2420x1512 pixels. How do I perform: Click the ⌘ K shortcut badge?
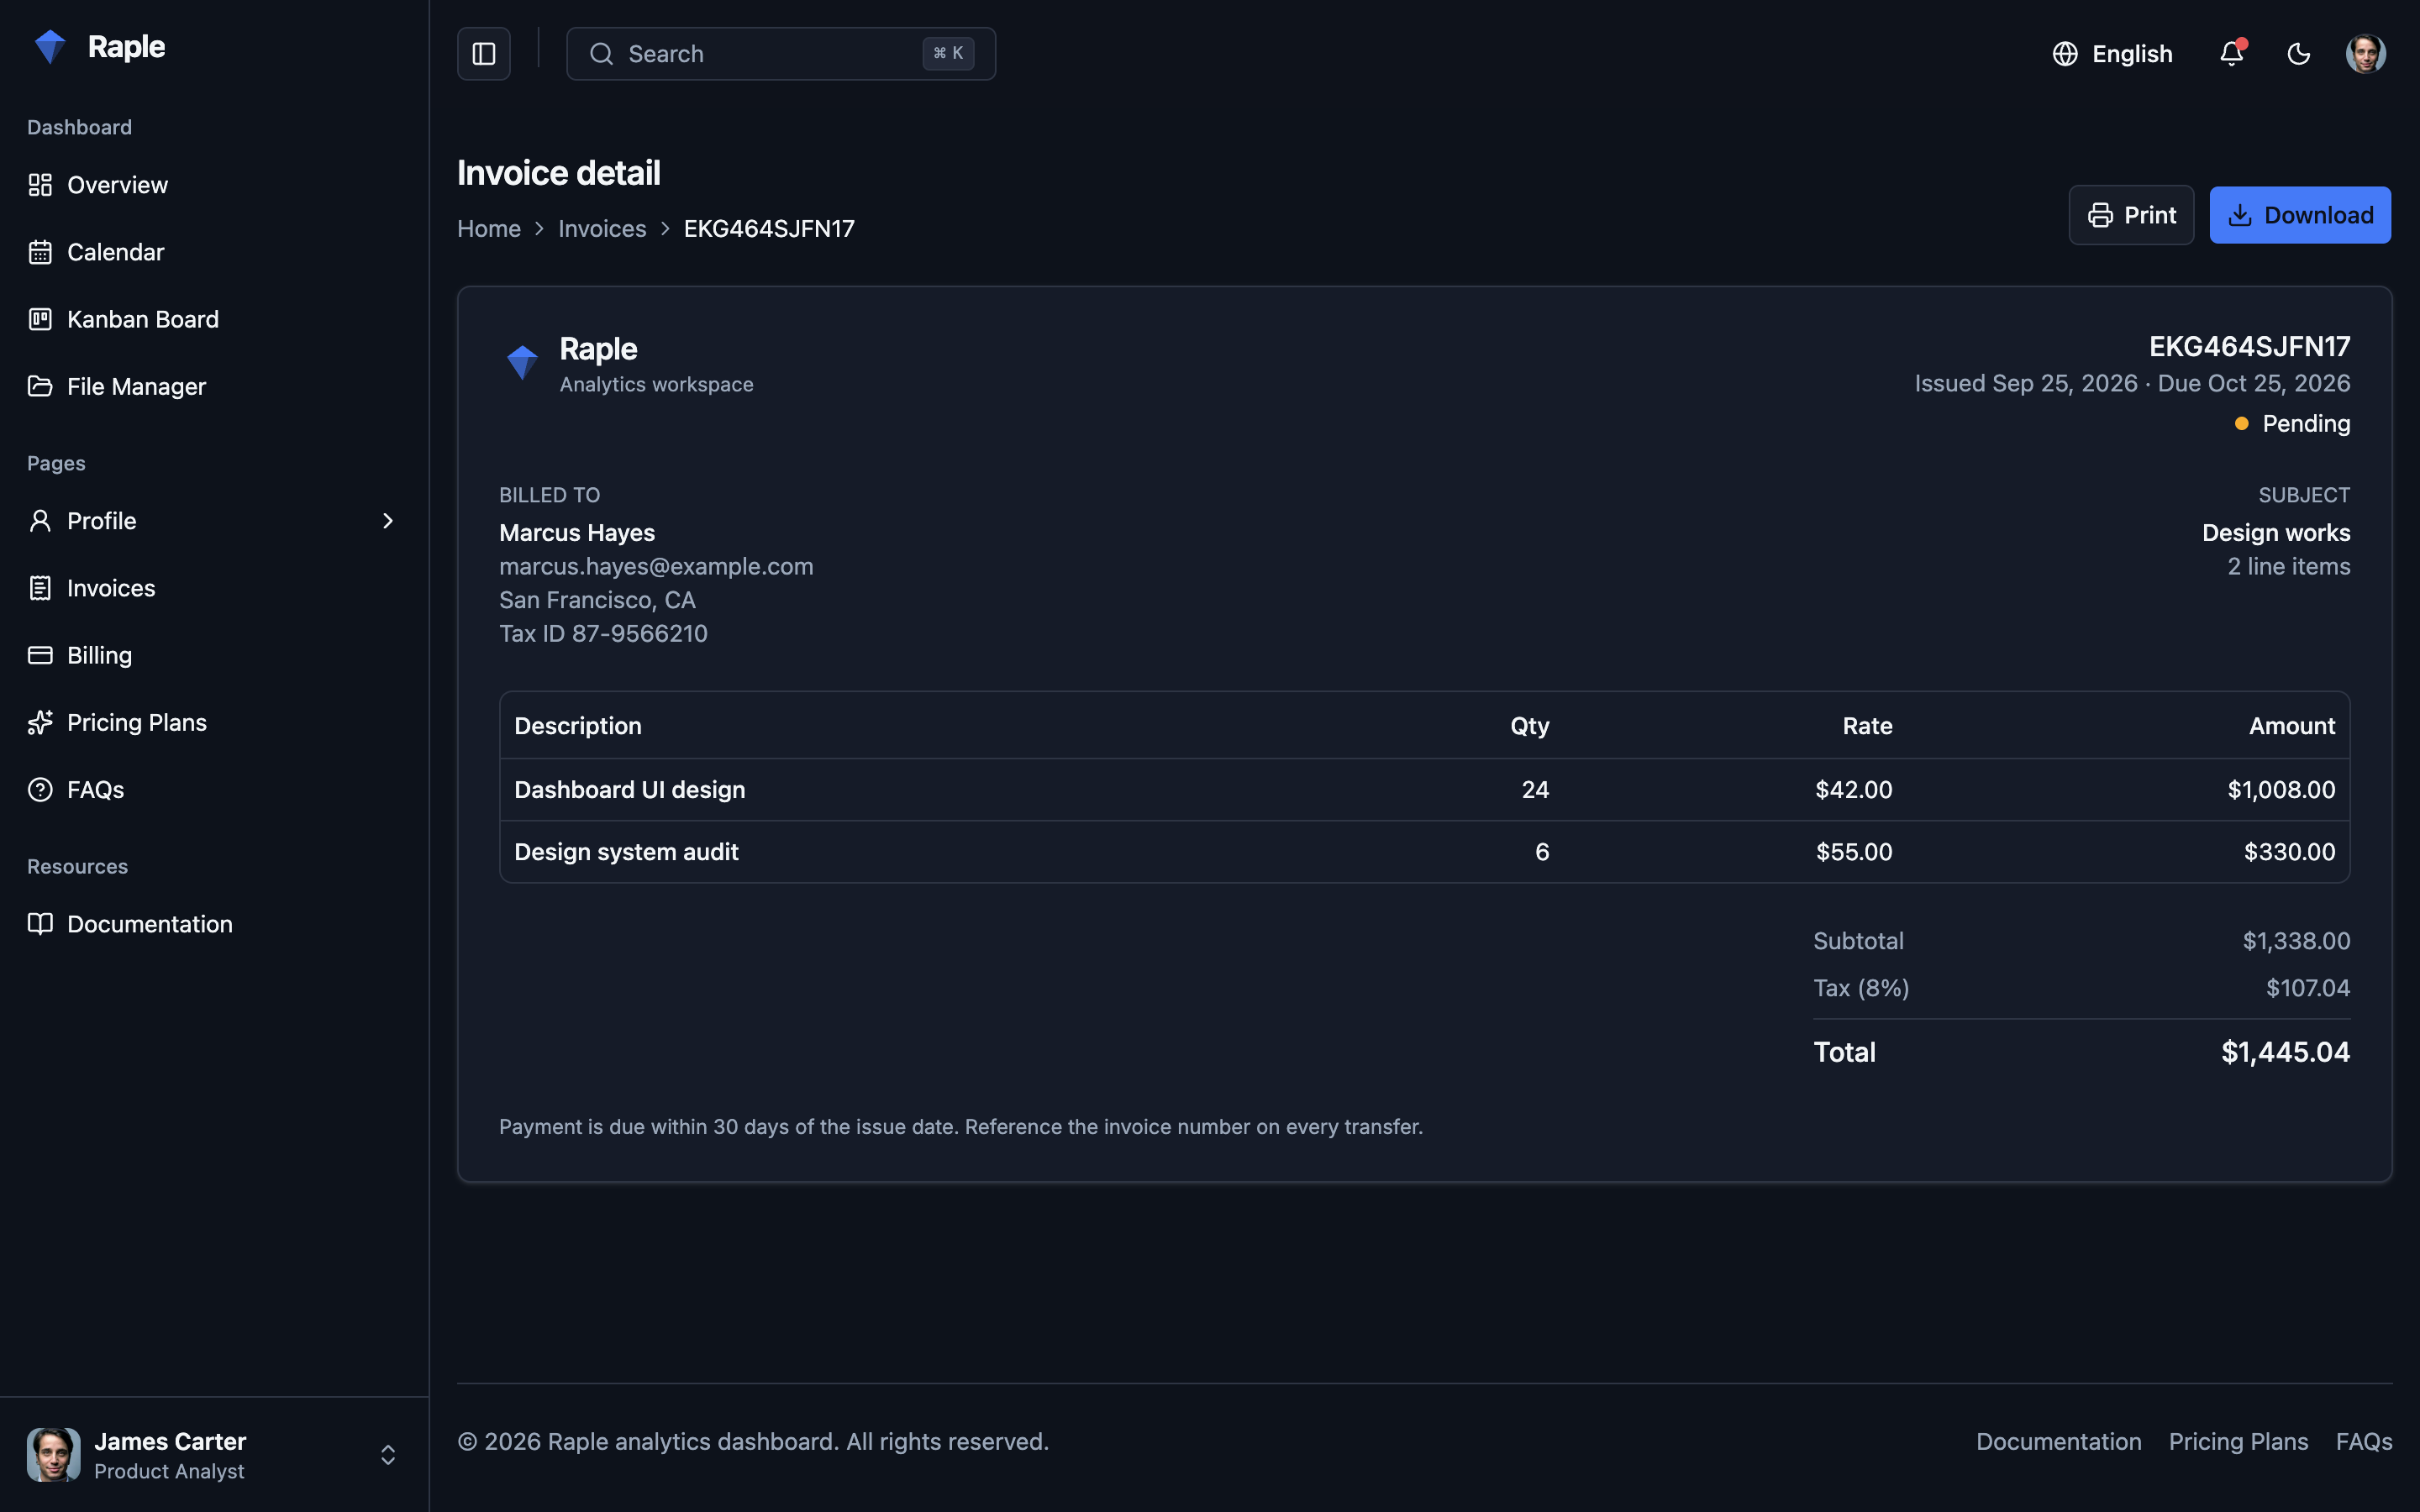tap(948, 54)
